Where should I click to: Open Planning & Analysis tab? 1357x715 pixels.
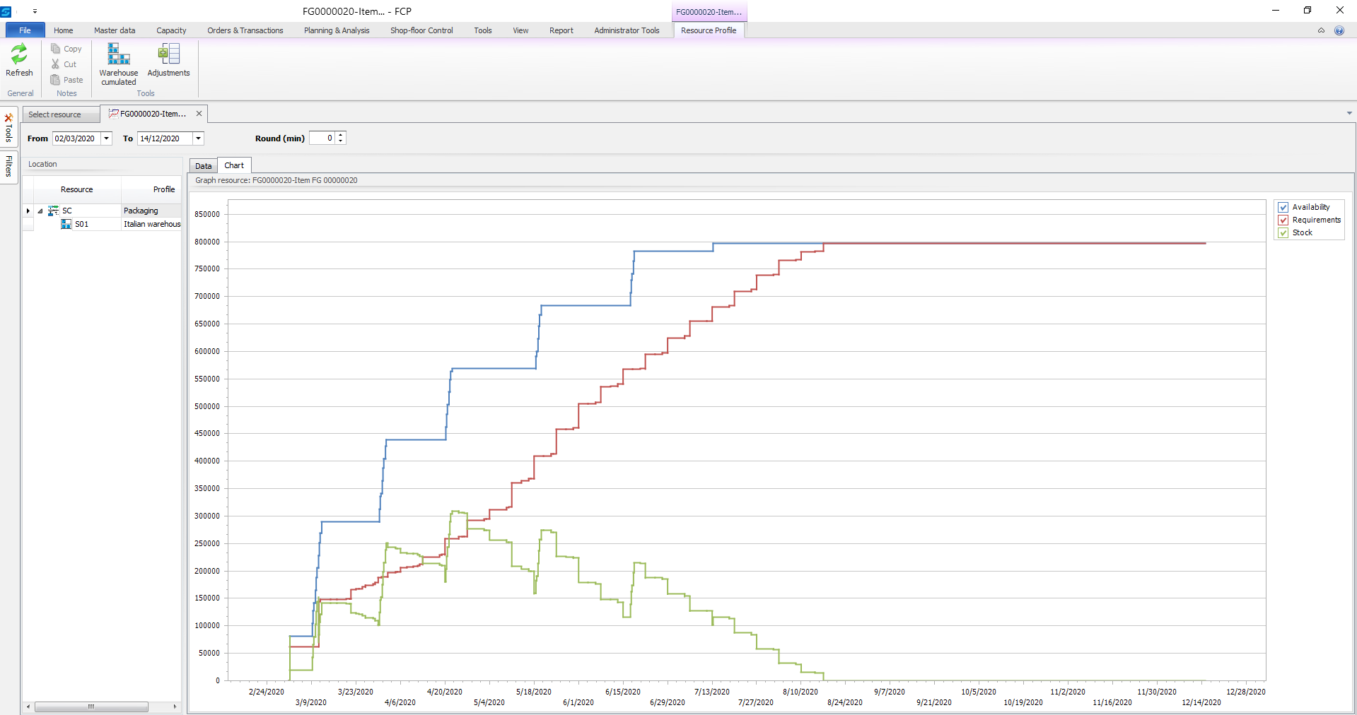(x=337, y=30)
